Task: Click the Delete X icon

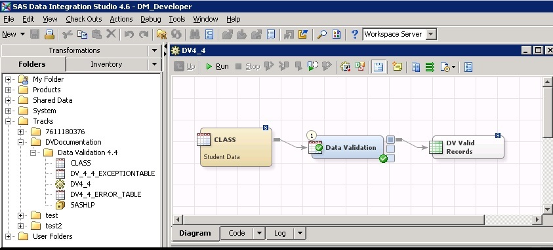Action: [x=111, y=34]
